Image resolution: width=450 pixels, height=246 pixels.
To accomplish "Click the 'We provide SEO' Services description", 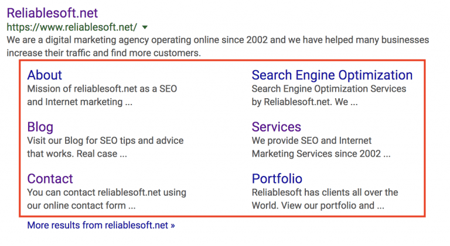I will (311, 141).
